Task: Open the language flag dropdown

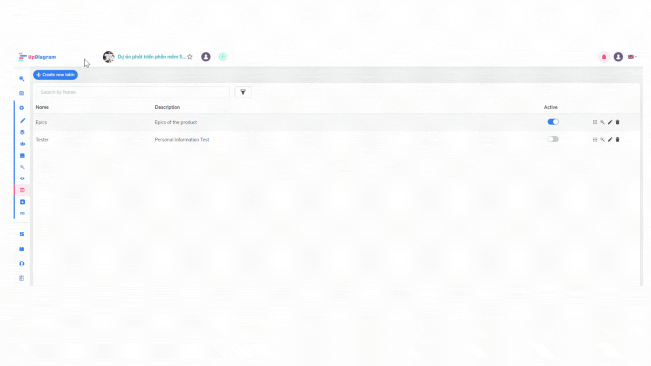Action: pyautogui.click(x=632, y=57)
